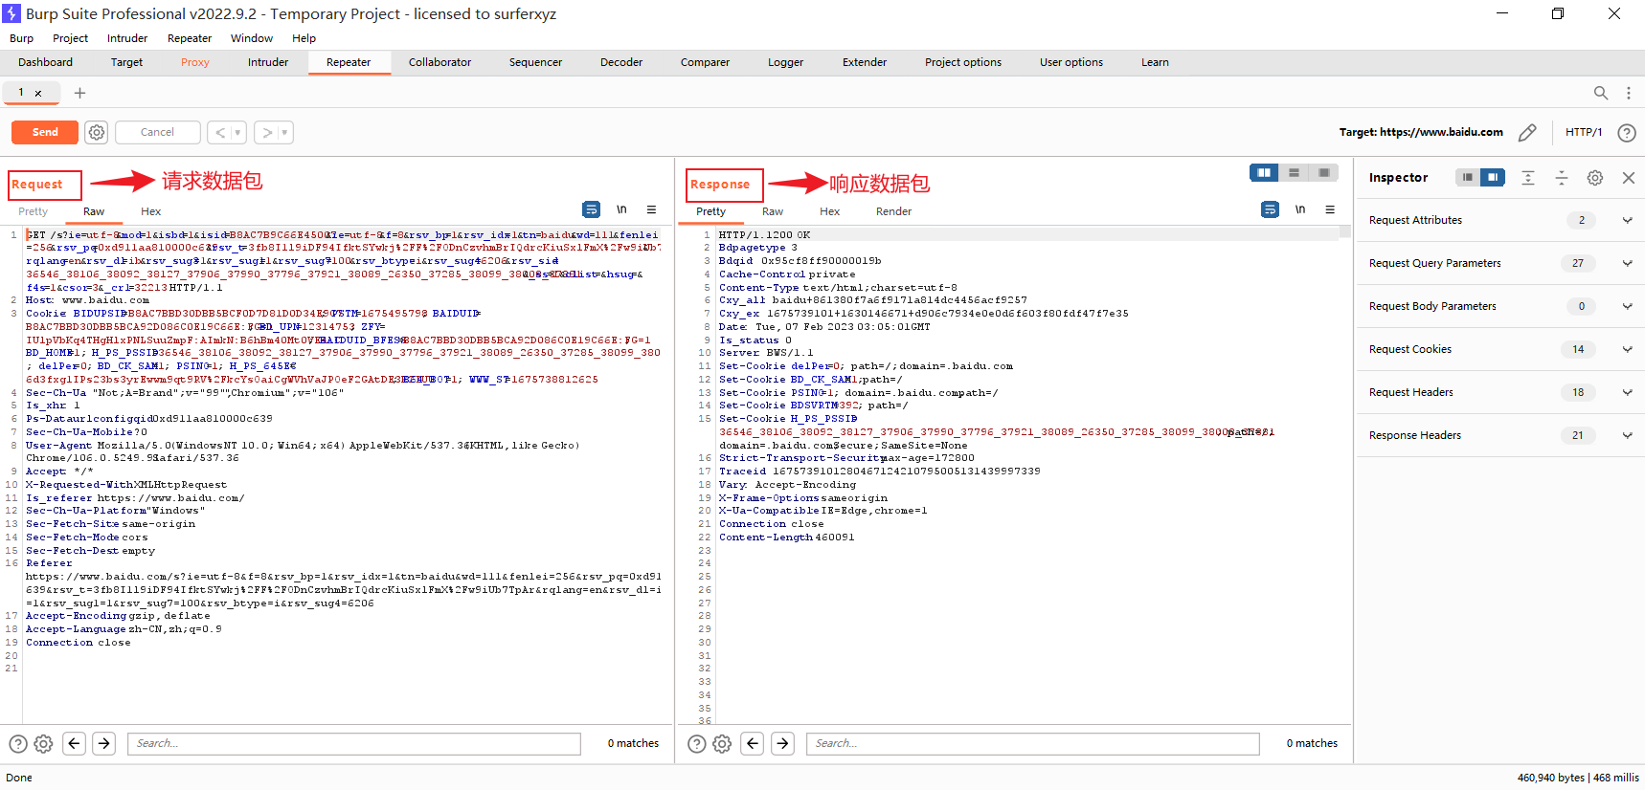Screen dimensions: 1645x790
Task: Toggle response non-printable \n characters
Action: [x=1300, y=209]
